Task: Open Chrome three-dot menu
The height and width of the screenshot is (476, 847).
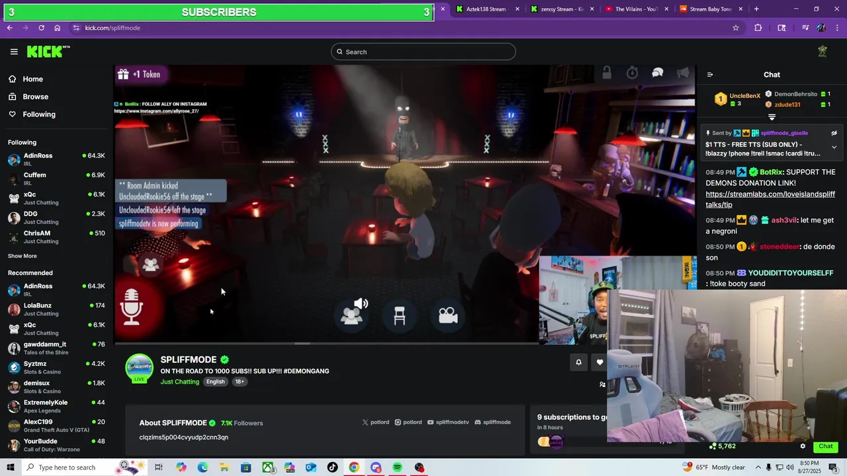Action: 838,28
